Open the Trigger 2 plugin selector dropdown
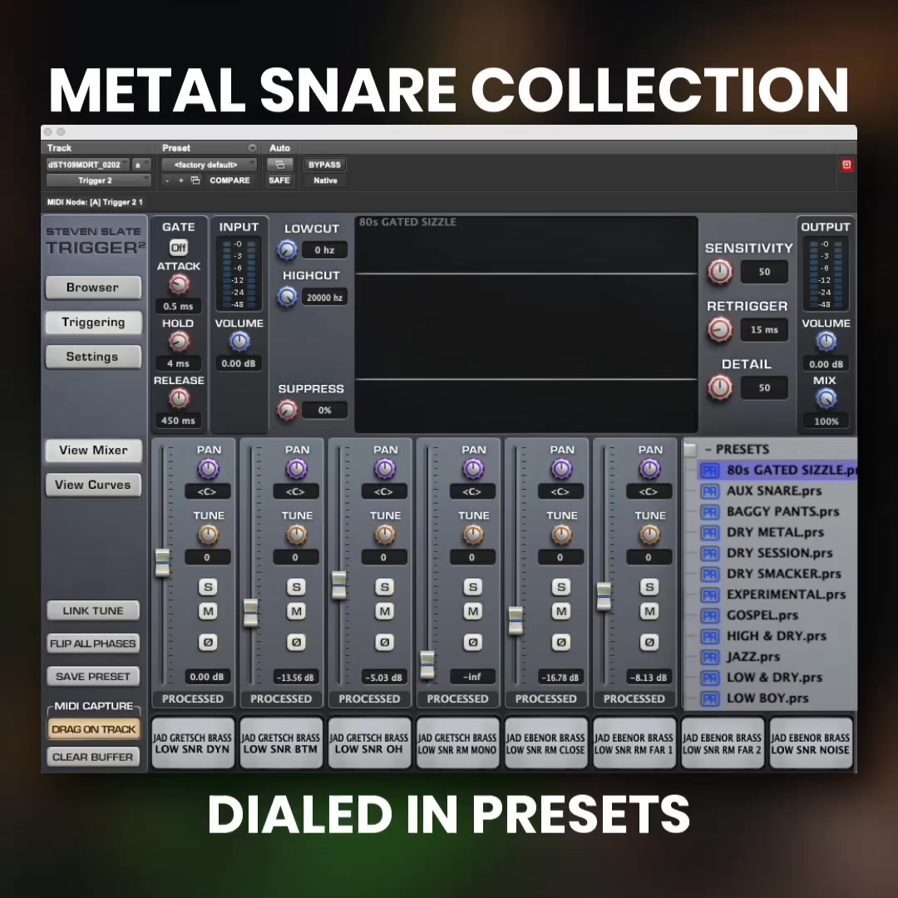Image resolution: width=898 pixels, height=898 pixels. [98, 180]
